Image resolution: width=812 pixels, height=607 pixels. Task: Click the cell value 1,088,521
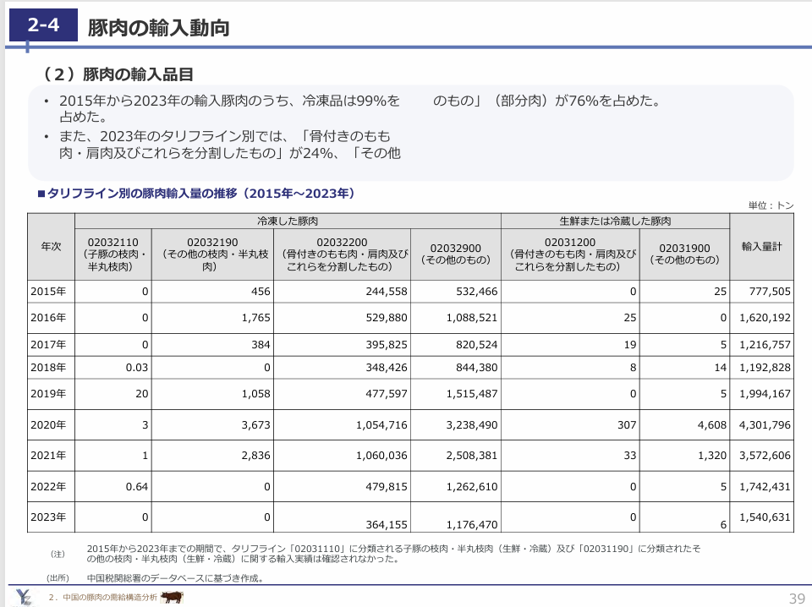(x=472, y=317)
